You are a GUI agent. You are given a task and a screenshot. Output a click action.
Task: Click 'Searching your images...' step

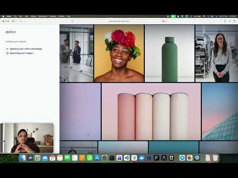[x=21, y=53]
